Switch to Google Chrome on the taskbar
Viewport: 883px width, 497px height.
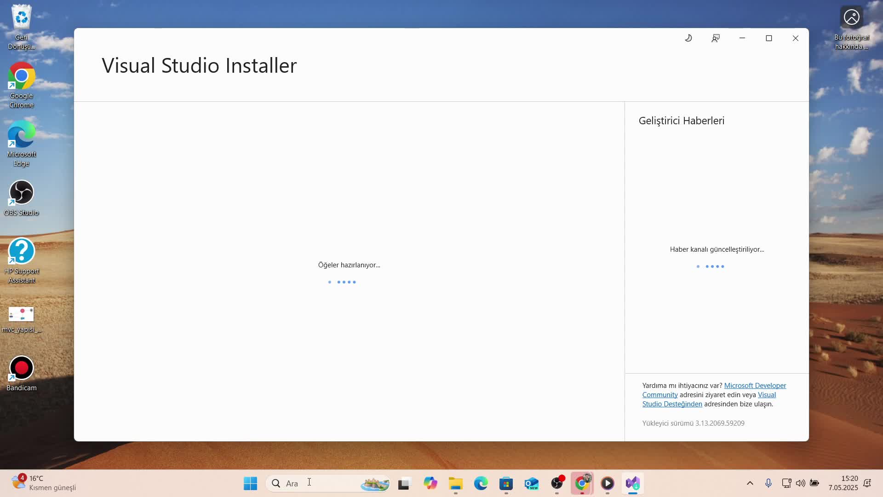(x=582, y=483)
